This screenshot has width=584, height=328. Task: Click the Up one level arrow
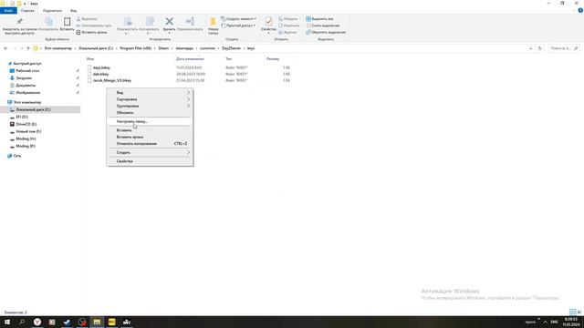pos(28,48)
